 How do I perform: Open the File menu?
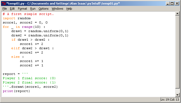pyautogui.click(x=5, y=9)
